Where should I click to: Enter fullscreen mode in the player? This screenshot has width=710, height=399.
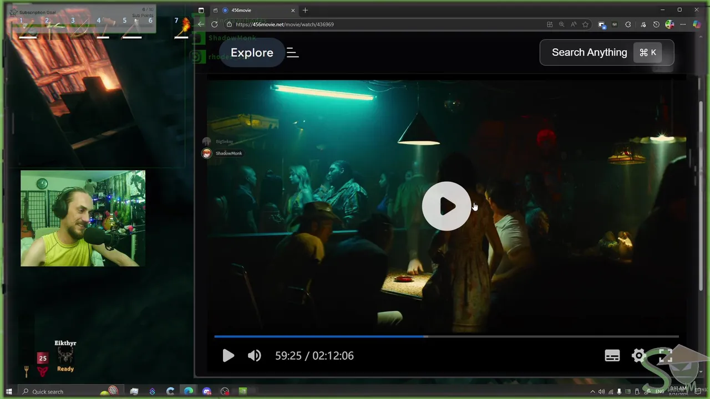coord(666,356)
